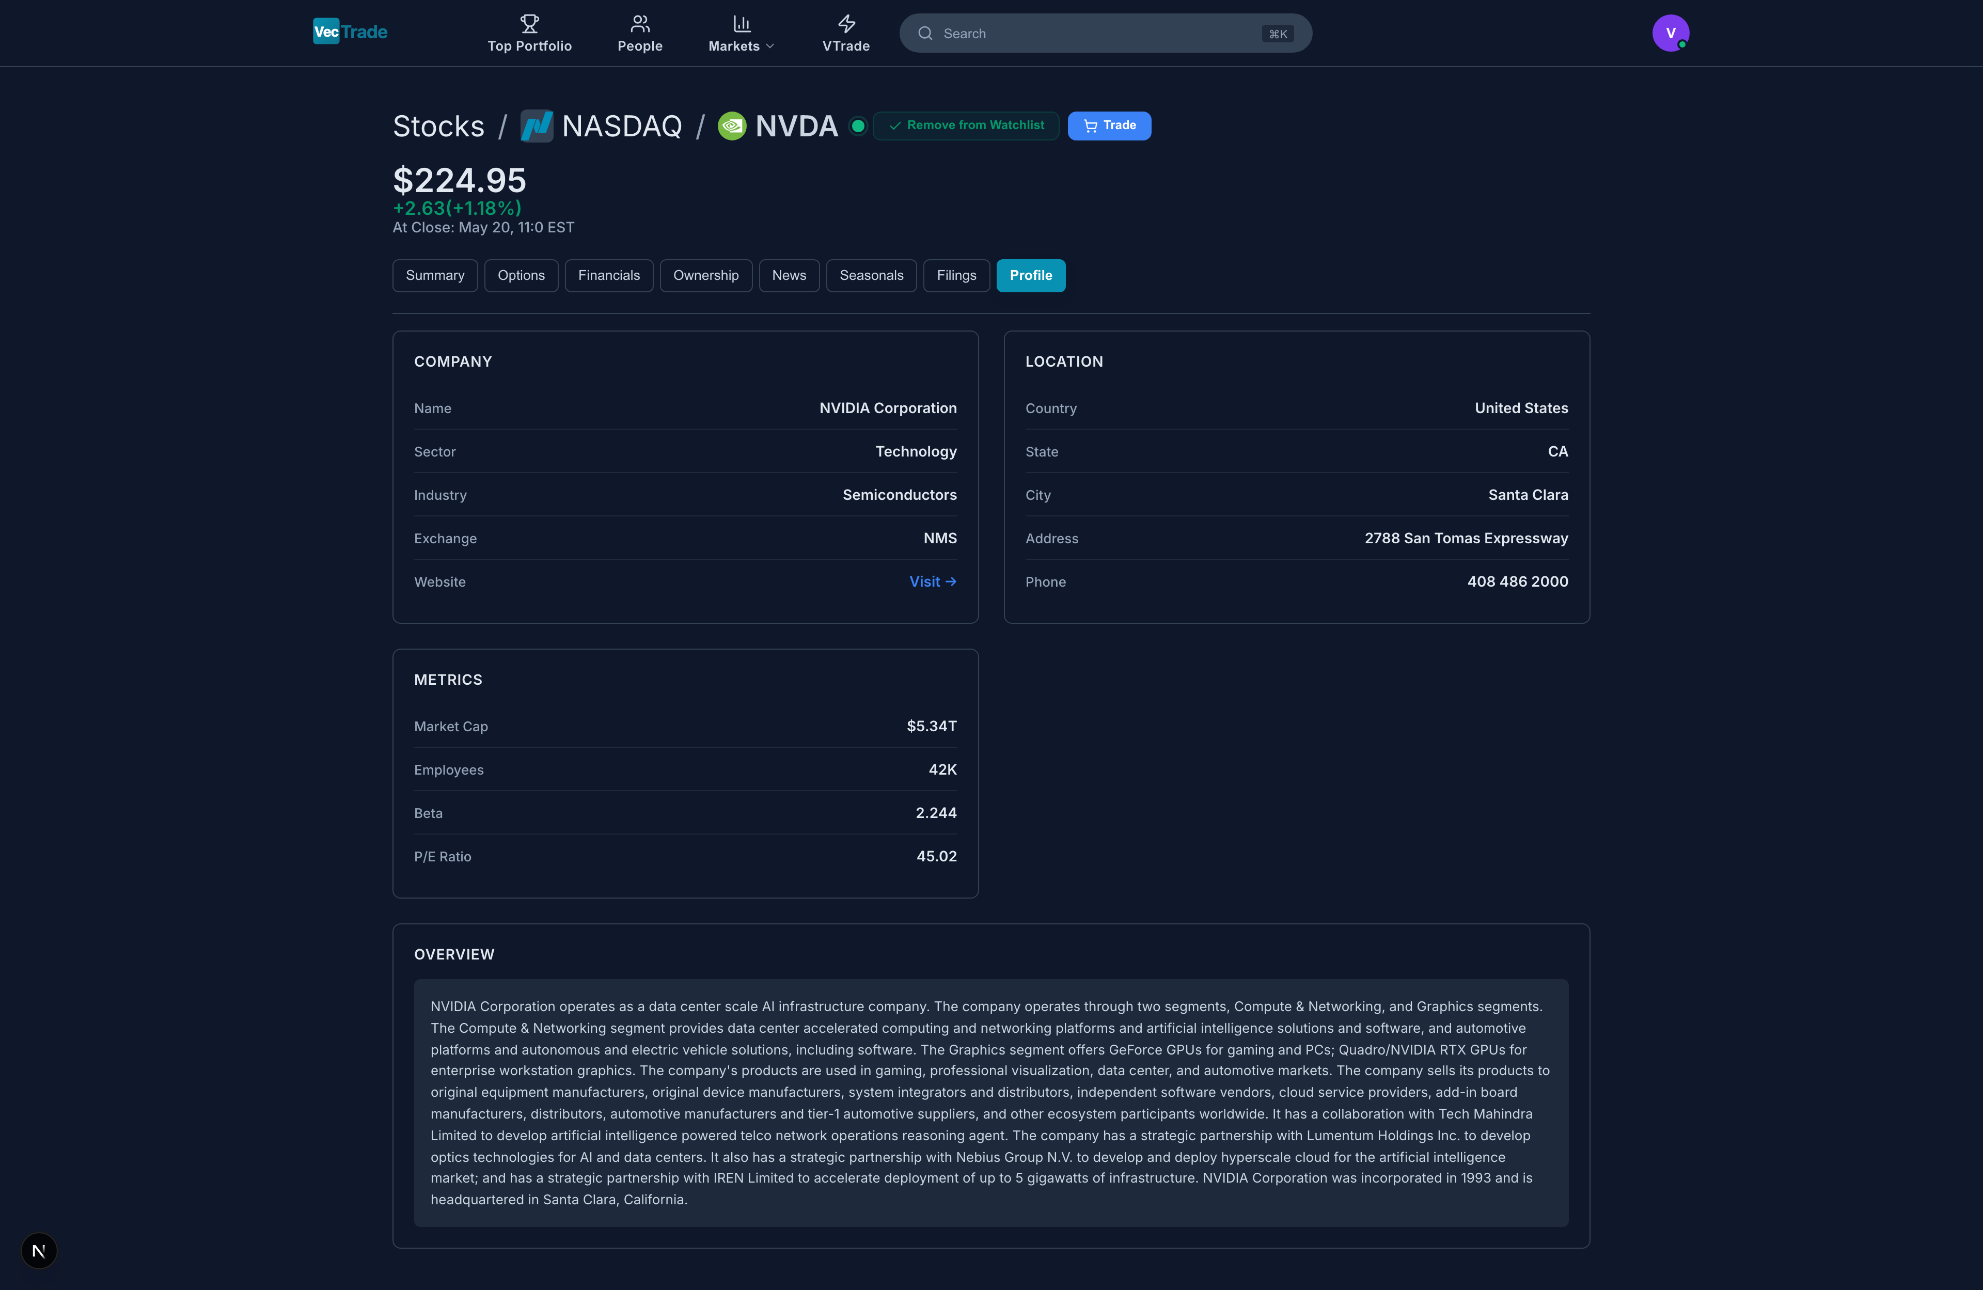Click the Santa Clara city value
Viewport: 1983px width, 1290px height.
click(x=1528, y=495)
